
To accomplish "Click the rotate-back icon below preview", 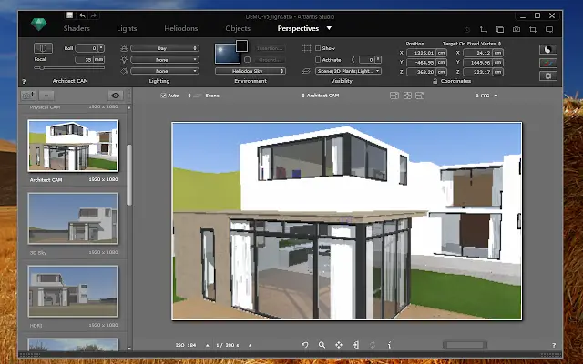I will point(305,345).
